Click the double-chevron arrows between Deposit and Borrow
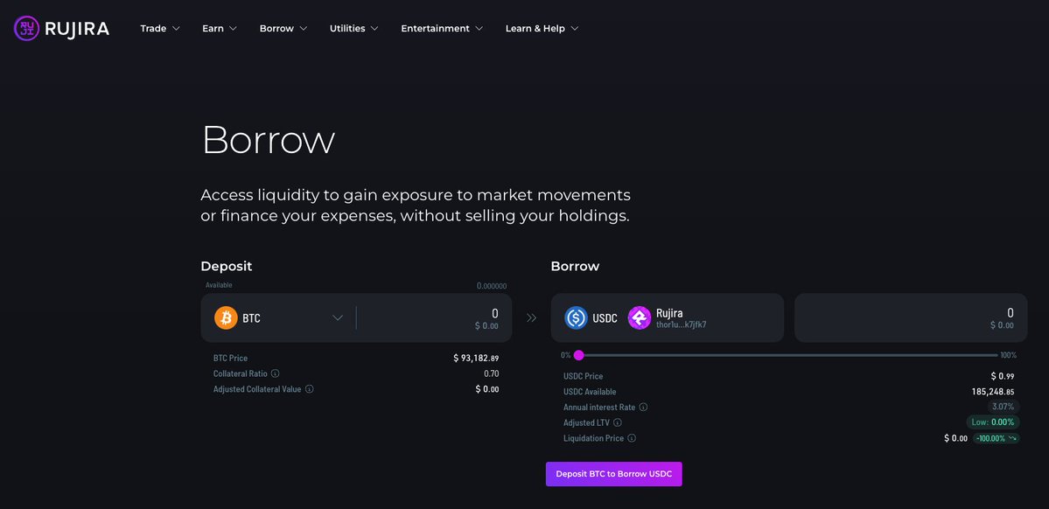1049x509 pixels. coord(531,317)
